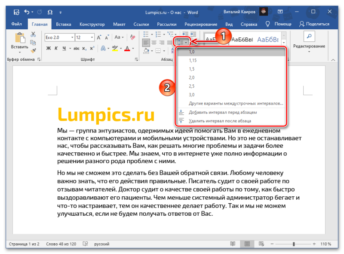Image resolution: width=344 pixels, height=254 pixels.
Task: Switch to the Макет tab
Action: pos(119,24)
